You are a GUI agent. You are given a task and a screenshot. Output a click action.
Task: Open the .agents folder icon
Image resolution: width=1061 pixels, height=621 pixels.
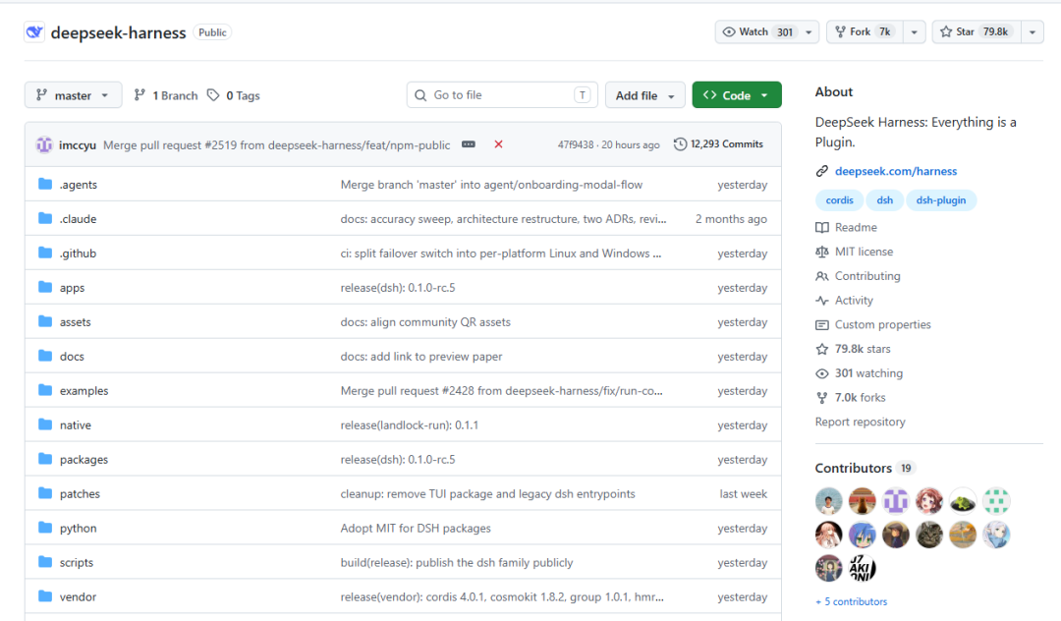[45, 184]
